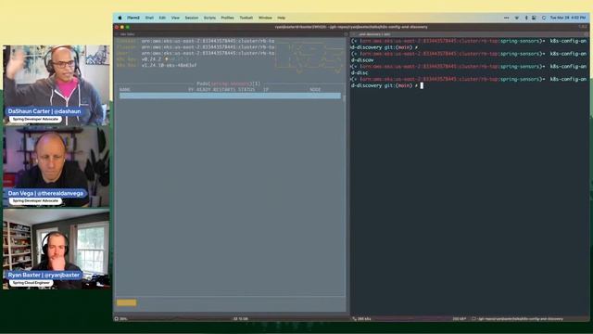This screenshot has width=593, height=334.
Task: Open the Help menu
Action: tap(281, 18)
